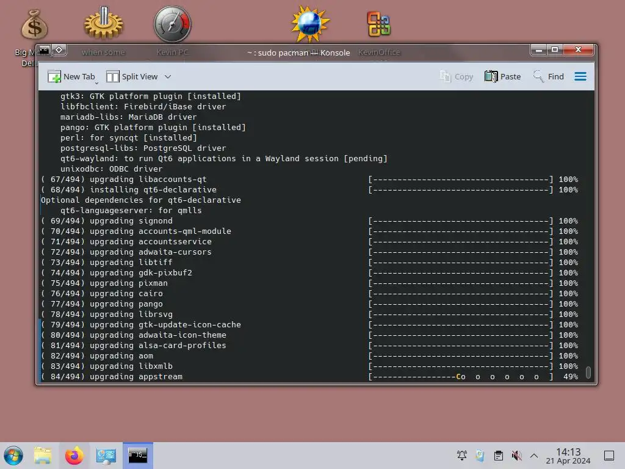Screen dimensions: 625x469
Task: Open the golden gear desktop icon
Action: point(103,24)
